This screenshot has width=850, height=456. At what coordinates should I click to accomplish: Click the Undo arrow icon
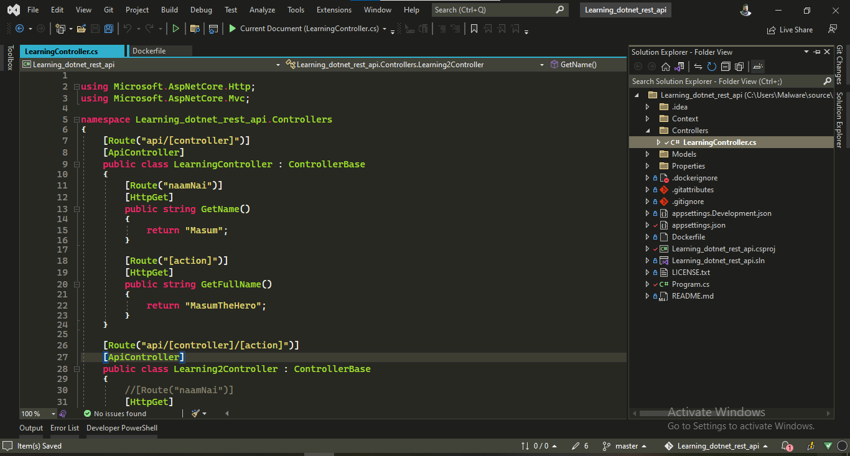129,28
